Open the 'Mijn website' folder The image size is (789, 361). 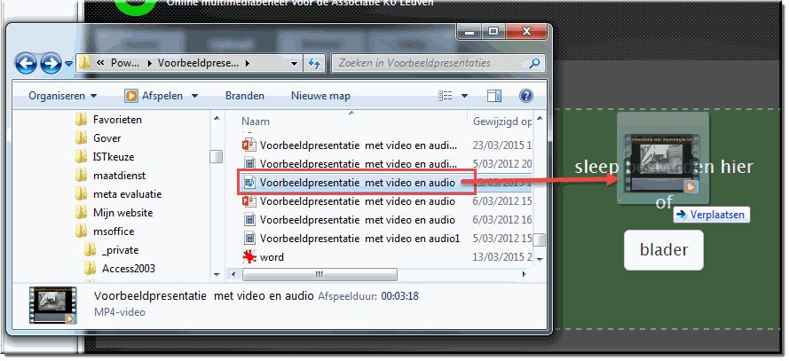click(122, 213)
